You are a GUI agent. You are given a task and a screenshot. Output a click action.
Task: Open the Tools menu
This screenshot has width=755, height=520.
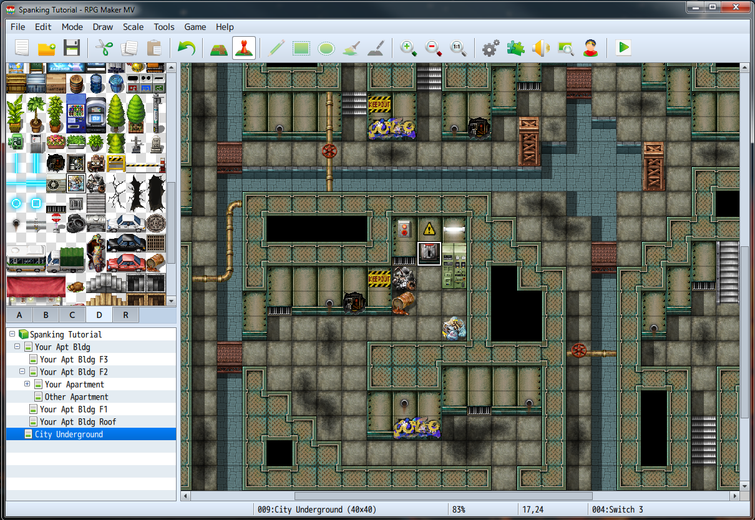164,27
